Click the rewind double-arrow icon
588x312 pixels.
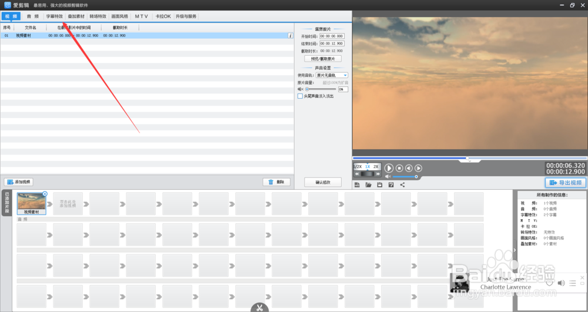[357, 174]
